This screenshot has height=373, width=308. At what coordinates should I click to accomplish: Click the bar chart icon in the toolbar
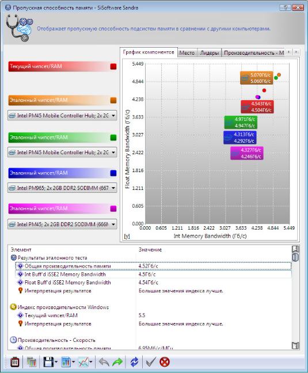click(66, 362)
